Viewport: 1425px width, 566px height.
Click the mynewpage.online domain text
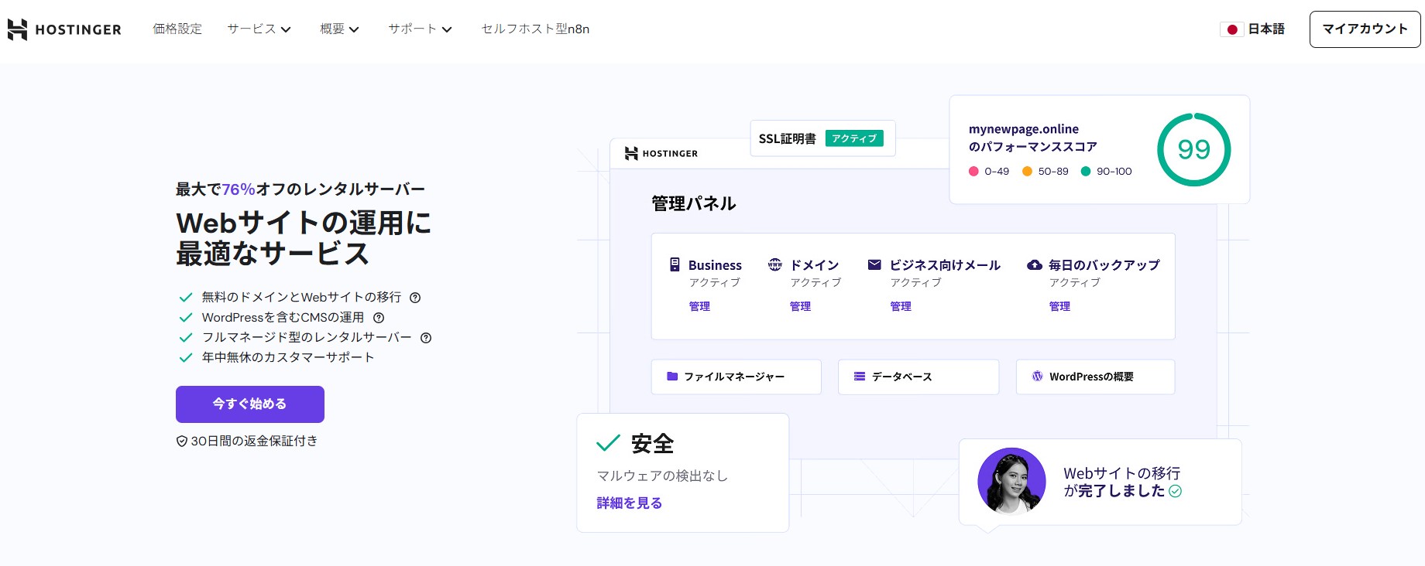[1024, 129]
